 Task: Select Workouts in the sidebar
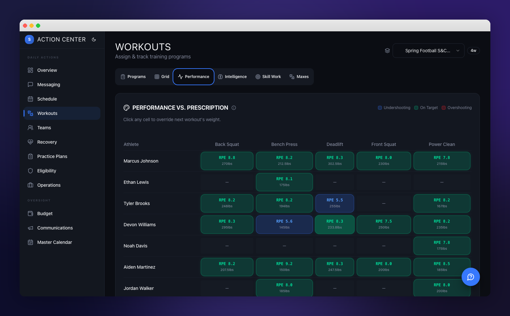click(x=62, y=113)
